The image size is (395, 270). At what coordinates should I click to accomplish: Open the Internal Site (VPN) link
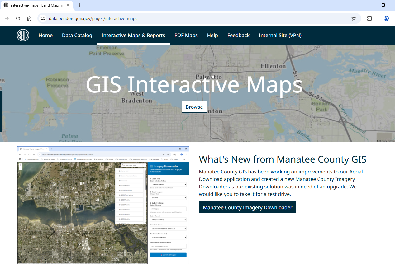click(280, 35)
